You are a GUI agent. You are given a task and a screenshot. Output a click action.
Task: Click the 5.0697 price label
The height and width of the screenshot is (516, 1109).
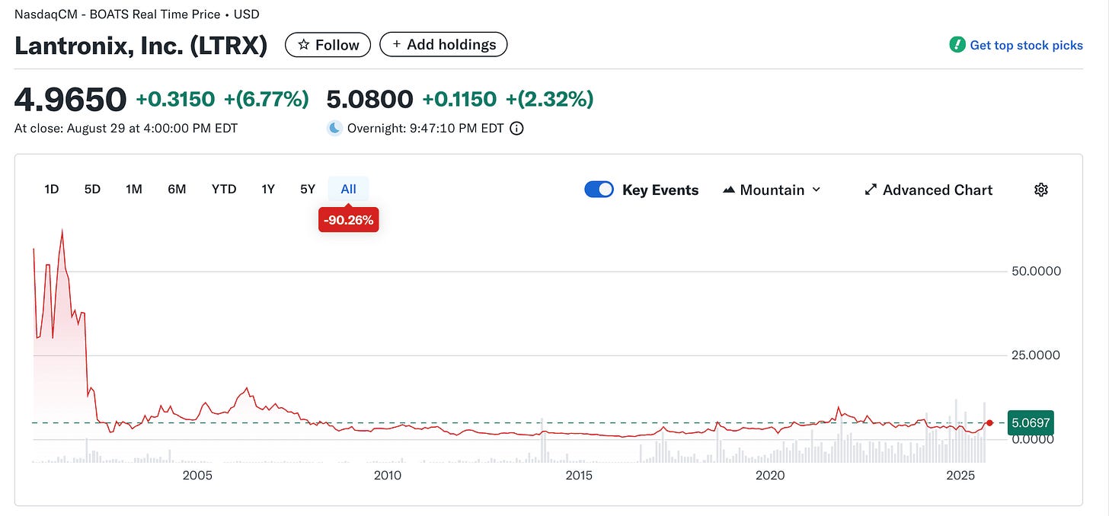point(1030,422)
